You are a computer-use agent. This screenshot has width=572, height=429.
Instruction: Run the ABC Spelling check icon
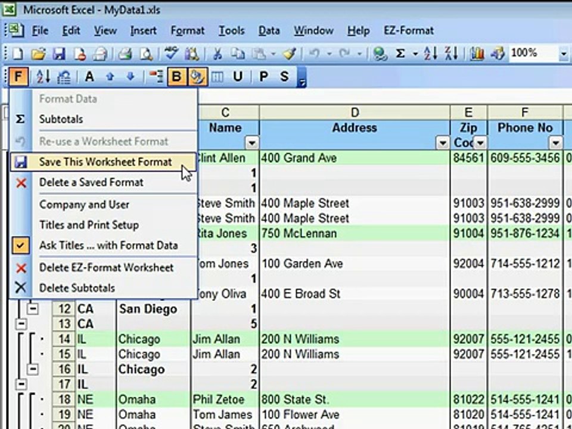[x=171, y=54]
